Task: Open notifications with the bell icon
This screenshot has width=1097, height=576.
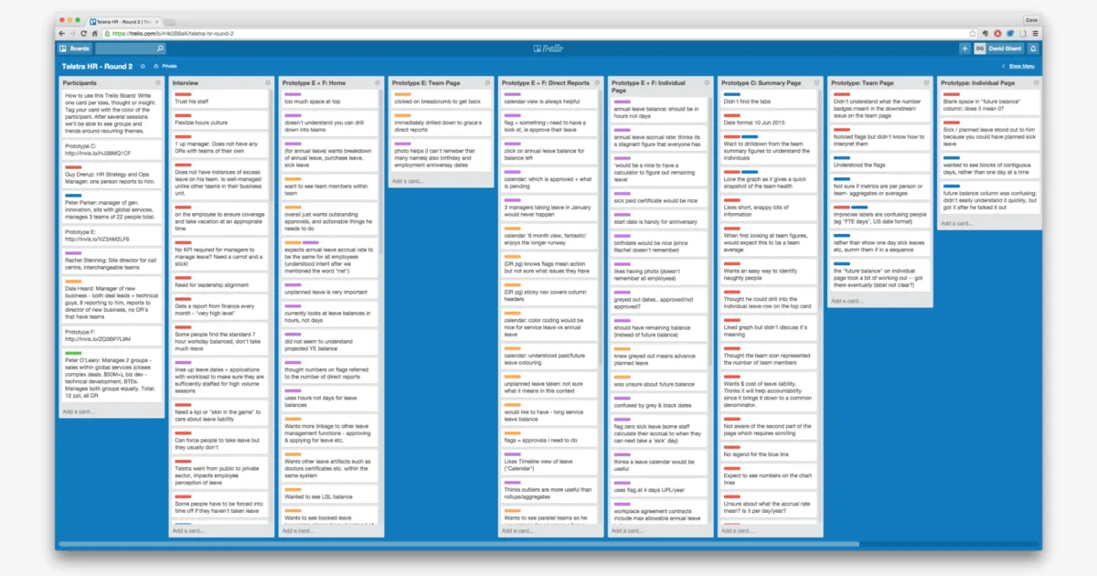Action: [x=1033, y=48]
